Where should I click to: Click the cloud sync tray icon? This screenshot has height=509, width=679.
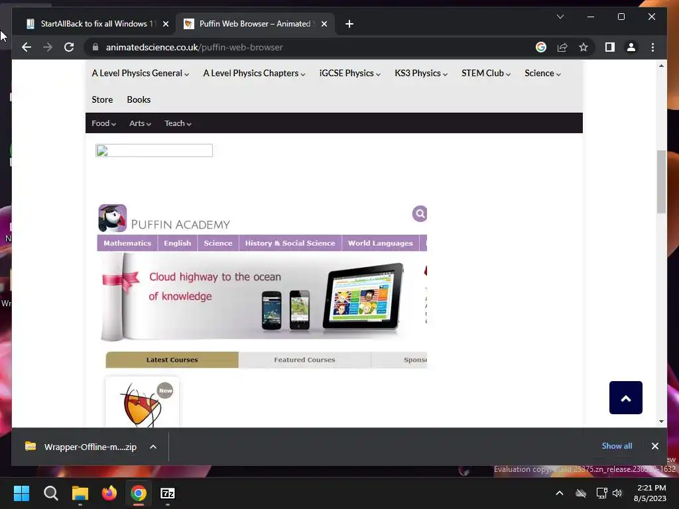(x=581, y=493)
